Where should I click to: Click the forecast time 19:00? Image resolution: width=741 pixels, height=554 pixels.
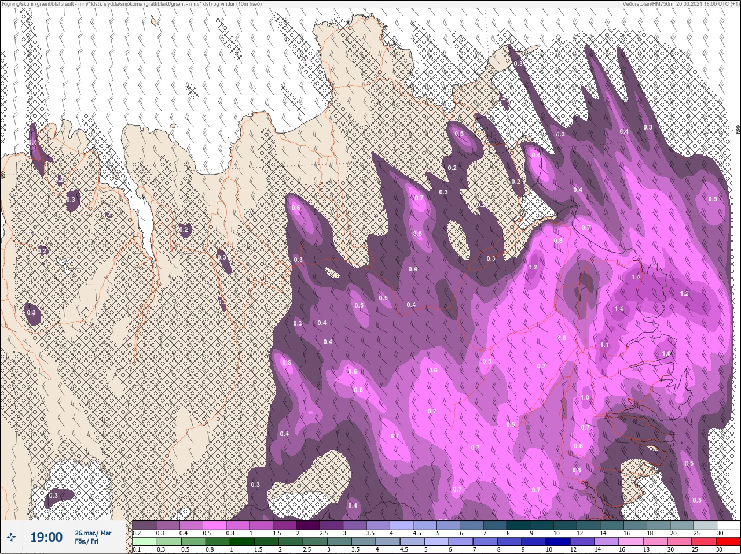point(46,537)
